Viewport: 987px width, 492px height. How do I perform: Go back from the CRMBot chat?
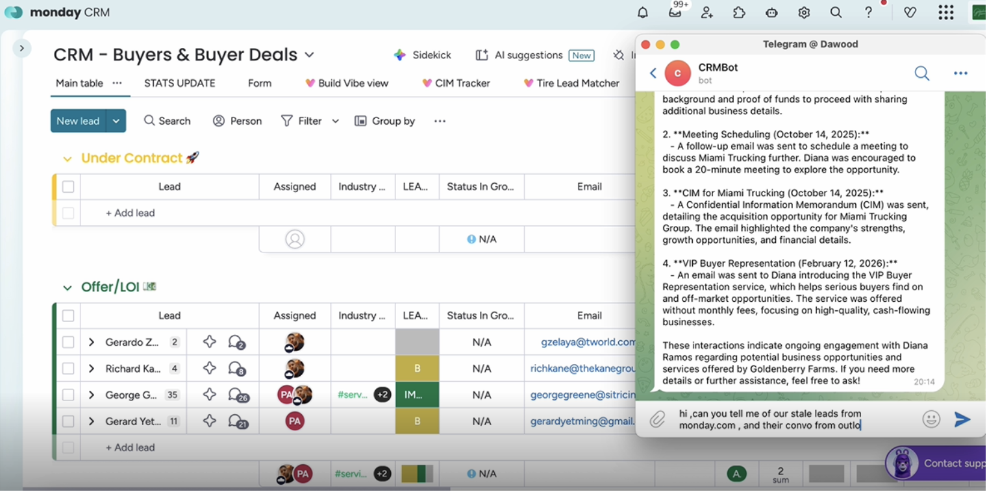tap(653, 73)
